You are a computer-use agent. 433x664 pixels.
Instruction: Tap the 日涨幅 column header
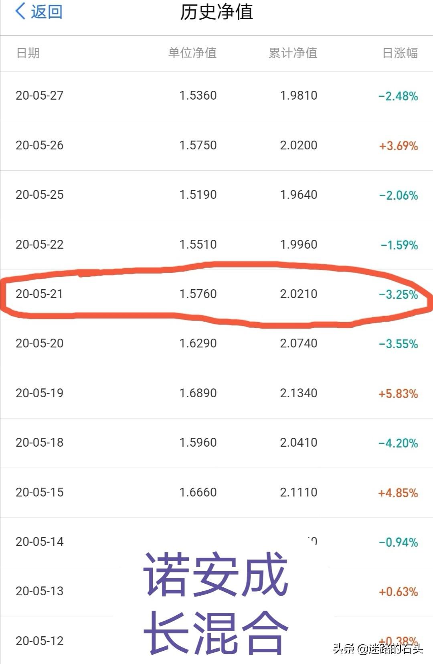pos(400,53)
